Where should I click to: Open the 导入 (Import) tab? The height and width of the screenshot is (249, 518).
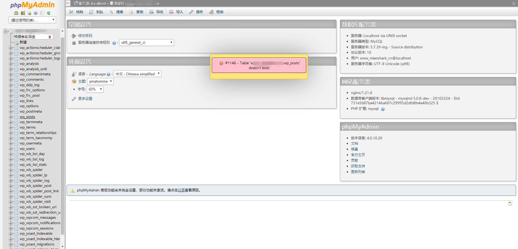pos(176,12)
